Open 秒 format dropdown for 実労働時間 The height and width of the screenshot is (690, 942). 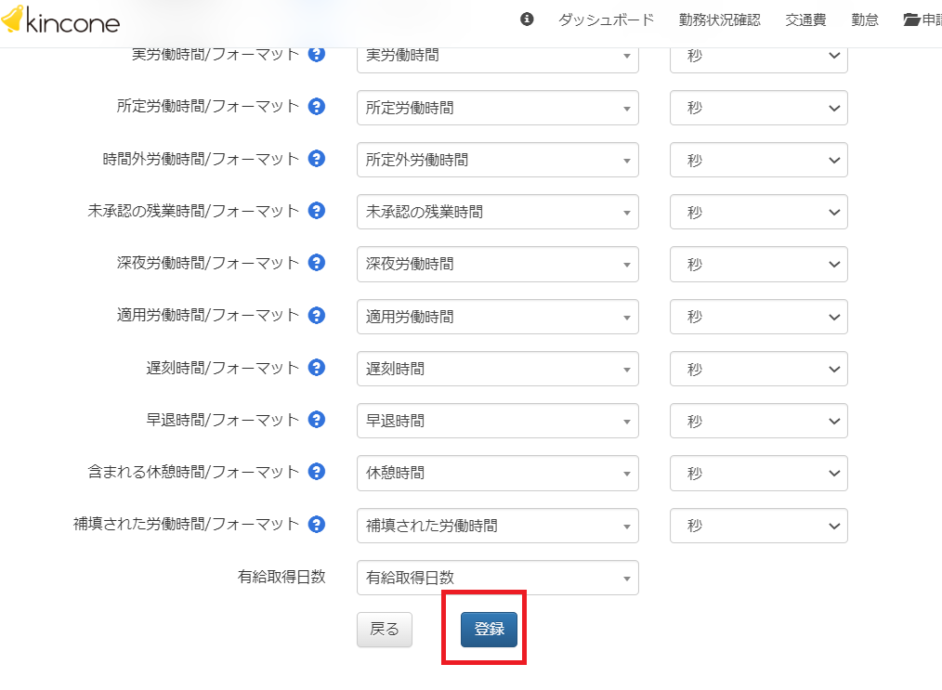(x=759, y=60)
